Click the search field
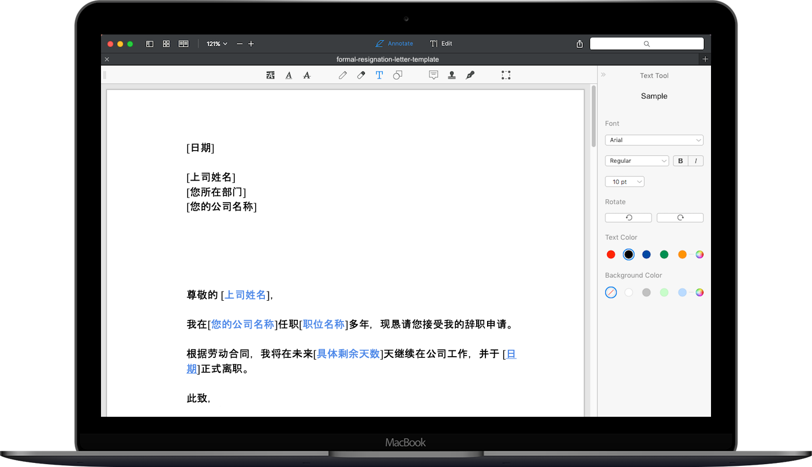This screenshot has height=467, width=812. pyautogui.click(x=646, y=44)
